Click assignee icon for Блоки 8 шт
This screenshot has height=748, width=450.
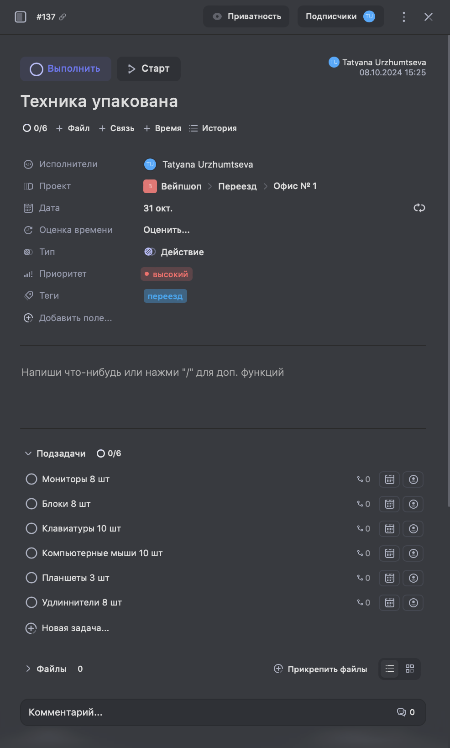coord(413,504)
